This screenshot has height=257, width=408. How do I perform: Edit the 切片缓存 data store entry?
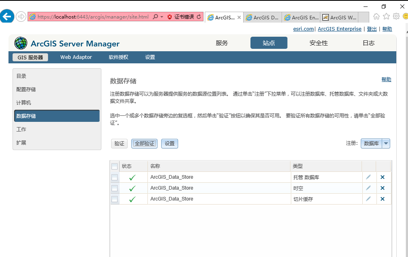click(x=368, y=199)
